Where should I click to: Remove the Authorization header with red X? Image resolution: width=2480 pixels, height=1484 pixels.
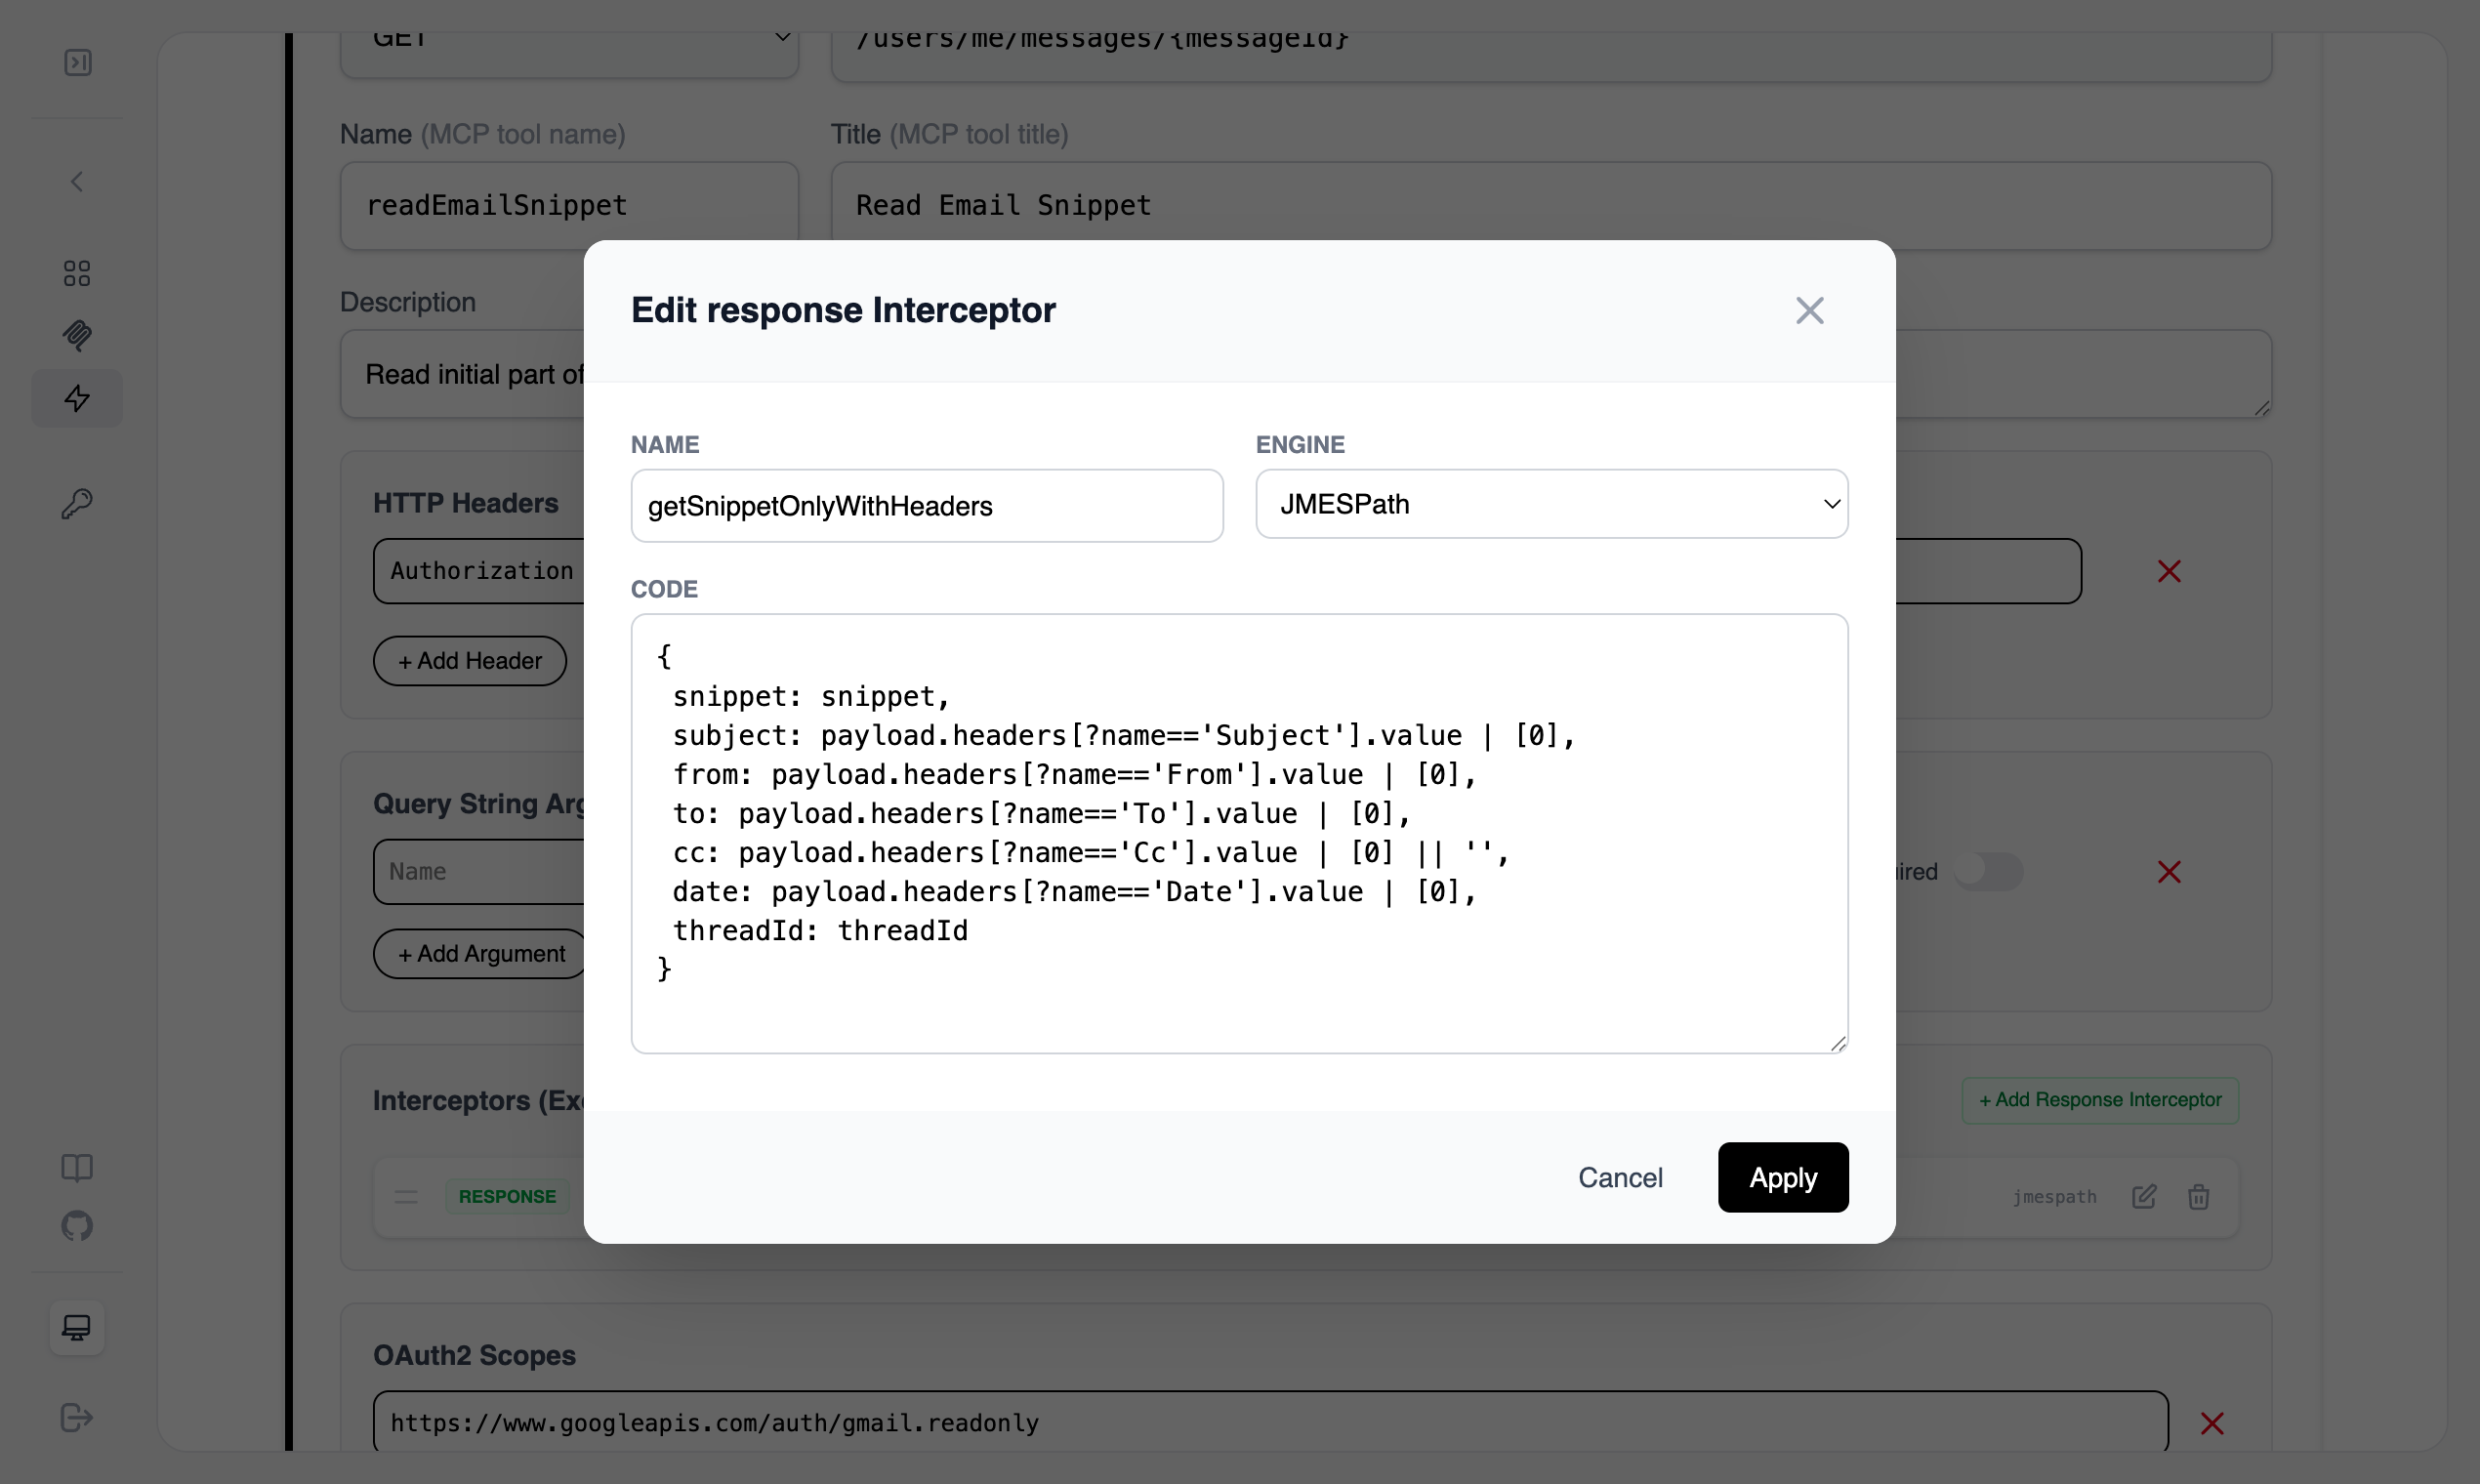click(x=2168, y=570)
